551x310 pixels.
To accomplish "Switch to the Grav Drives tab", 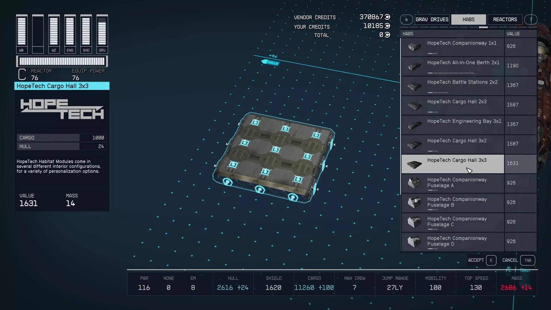I will point(432,20).
